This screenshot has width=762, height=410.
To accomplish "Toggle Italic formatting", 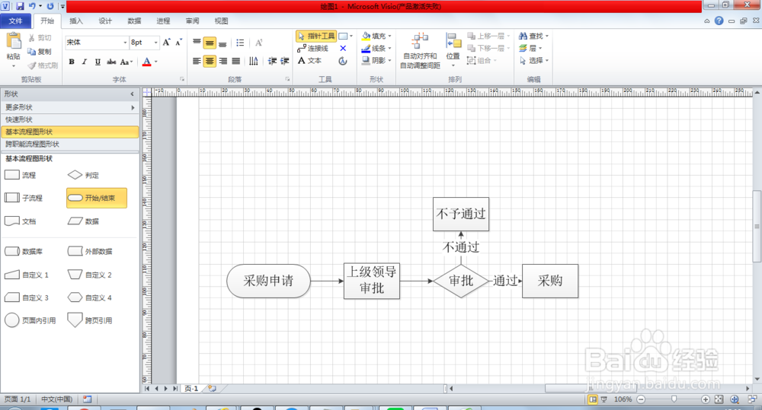I will coord(85,62).
